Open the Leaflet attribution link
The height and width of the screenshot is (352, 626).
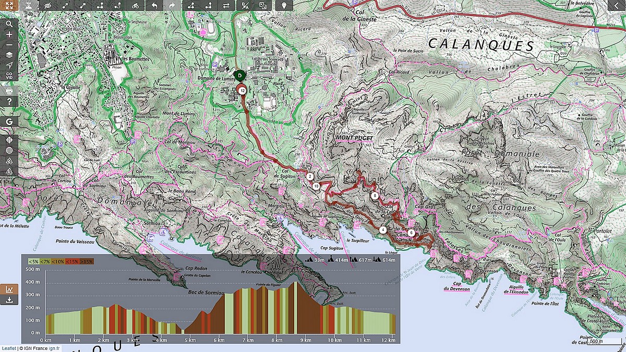pyautogui.click(x=8, y=348)
